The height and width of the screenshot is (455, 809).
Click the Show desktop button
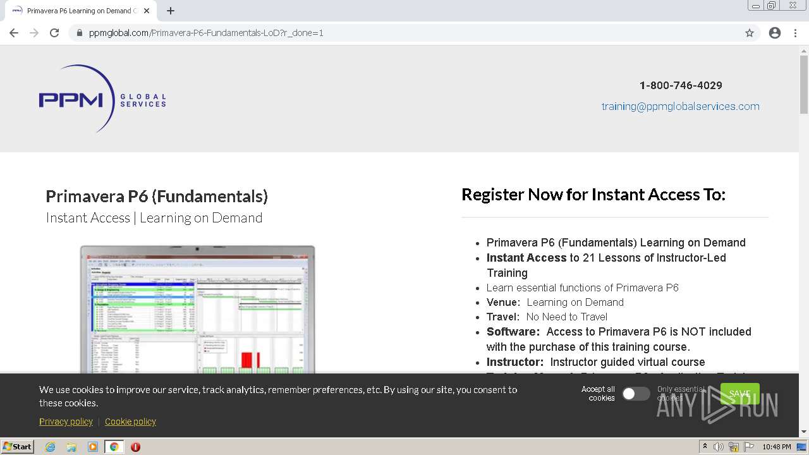(802, 447)
